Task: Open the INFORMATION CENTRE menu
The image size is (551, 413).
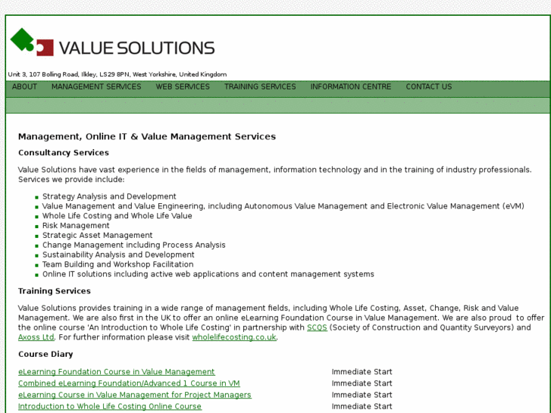Action: pyautogui.click(x=351, y=87)
